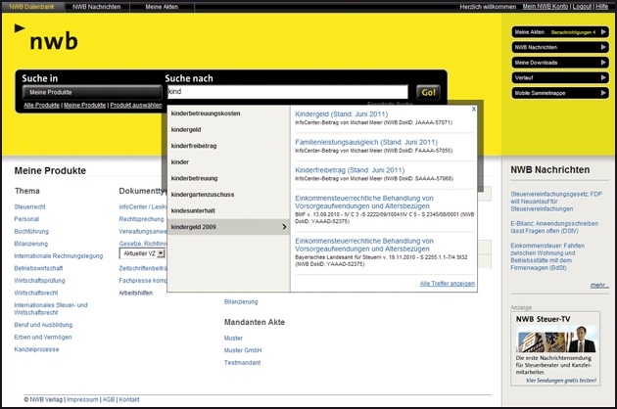The image size is (617, 409).
Task: Close the search suggestions popup
Action: click(474, 109)
